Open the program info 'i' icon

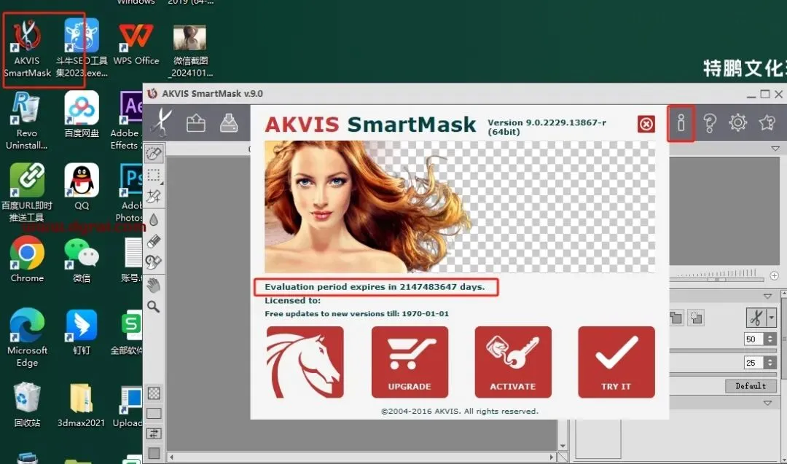[681, 123]
